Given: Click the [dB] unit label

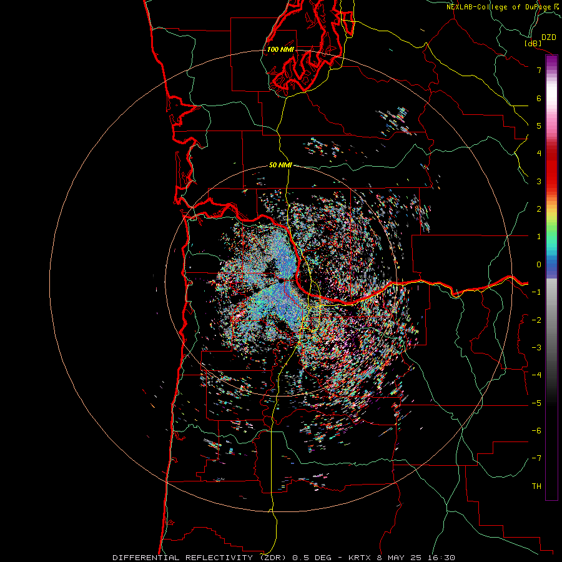Looking at the screenshot, I should [x=533, y=43].
